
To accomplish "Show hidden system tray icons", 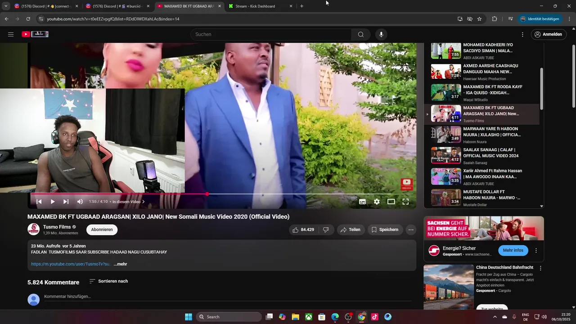I will [x=495, y=317].
